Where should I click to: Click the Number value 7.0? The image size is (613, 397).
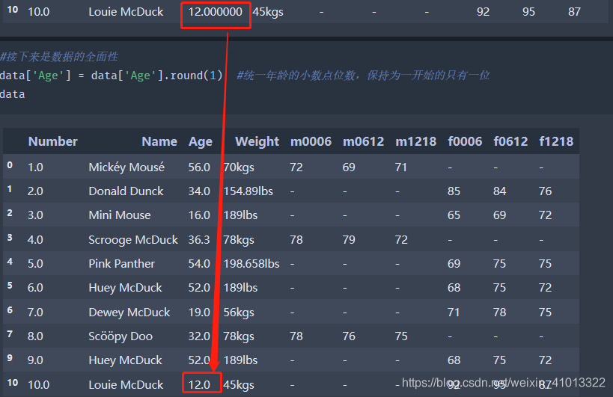coord(35,313)
